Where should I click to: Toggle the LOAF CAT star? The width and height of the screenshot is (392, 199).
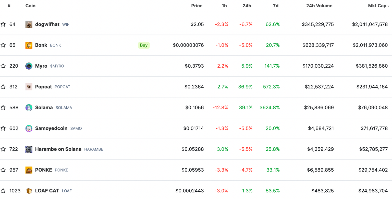pos(3,191)
